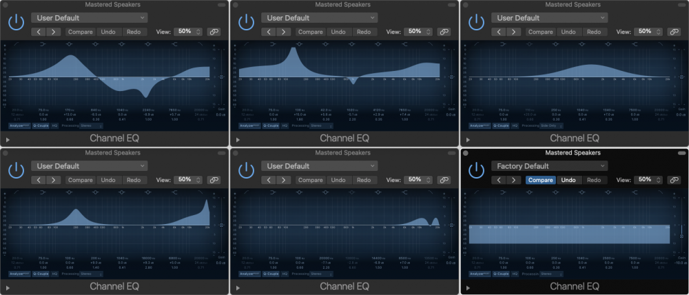Enable the low shelf band icon in top-left EQ
The width and height of the screenshot is (689, 295).
tap(43, 44)
